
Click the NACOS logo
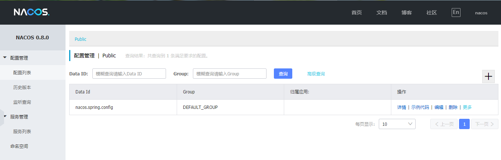pos(31,12)
